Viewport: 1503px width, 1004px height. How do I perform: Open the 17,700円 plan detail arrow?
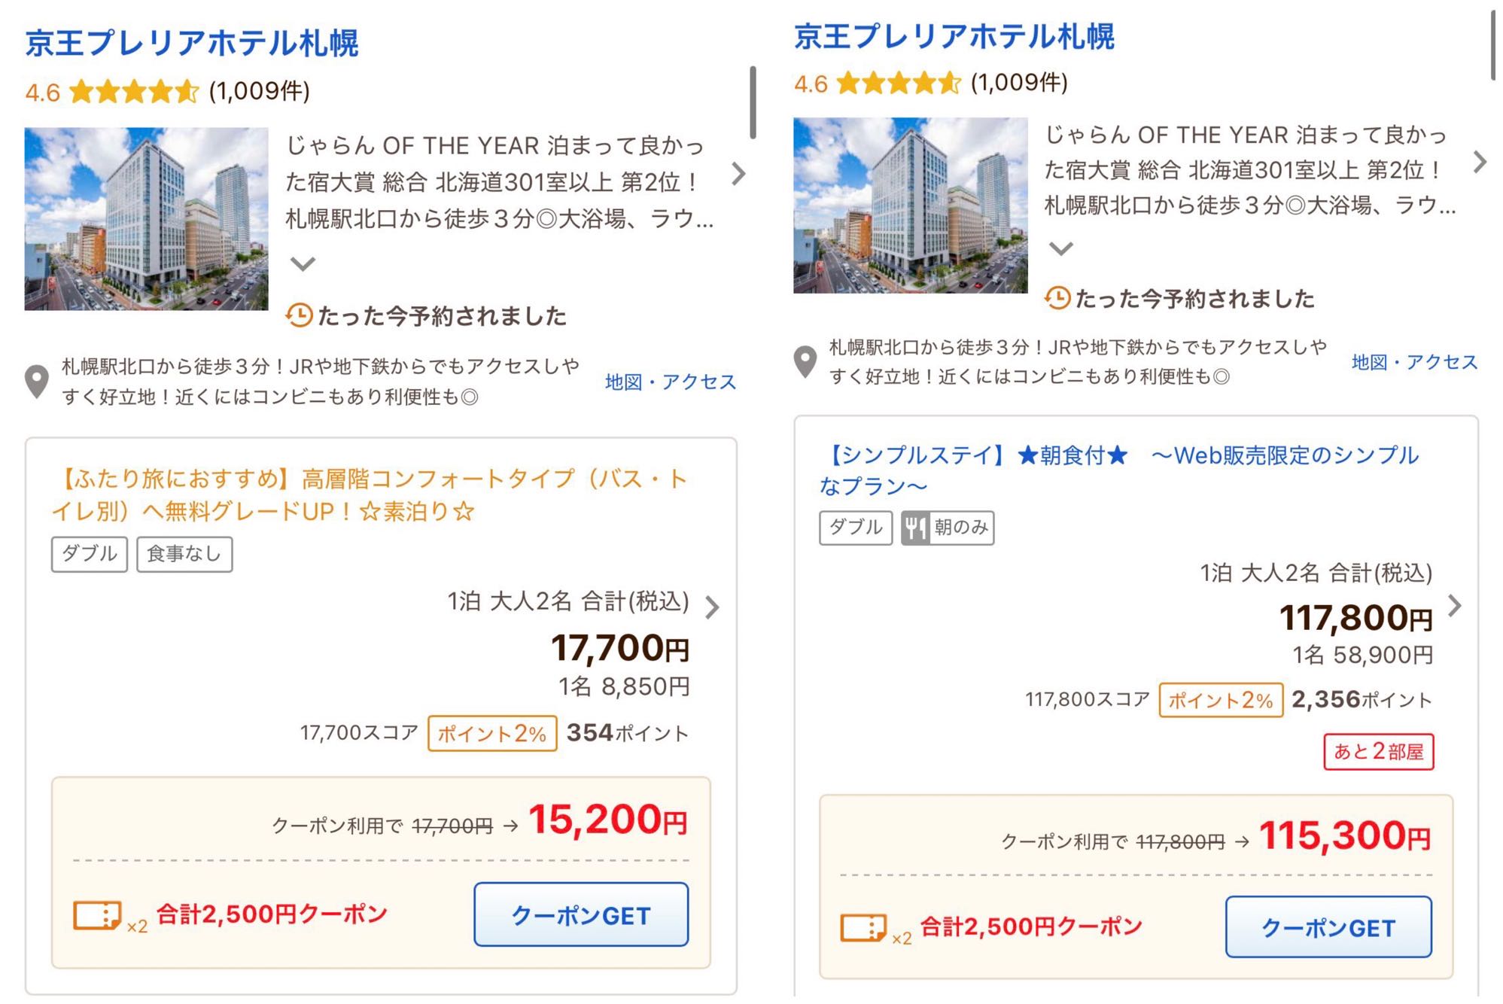712,607
